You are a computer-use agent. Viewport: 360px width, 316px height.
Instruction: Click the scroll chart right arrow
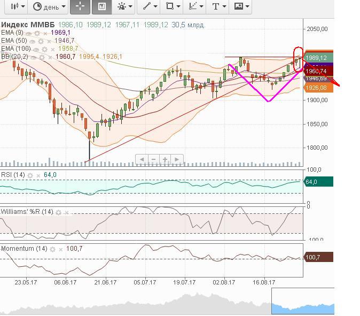click(x=177, y=159)
